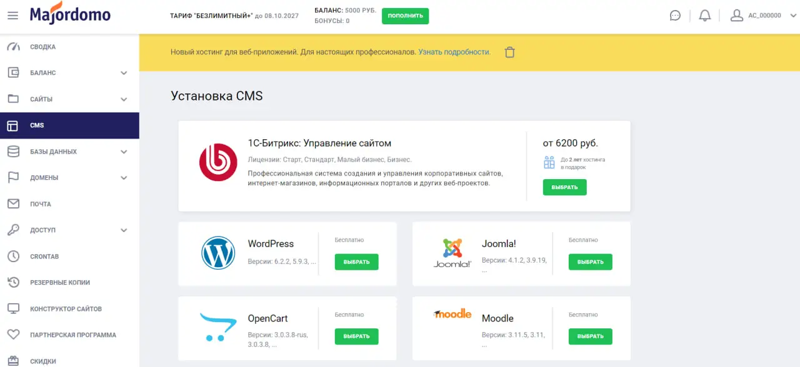Click the gift box hosting bonus icon
The height and width of the screenshot is (367, 800).
pos(549,163)
